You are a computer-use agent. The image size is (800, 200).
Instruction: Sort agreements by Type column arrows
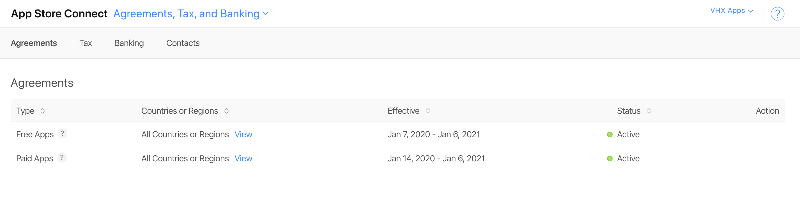[43, 111]
